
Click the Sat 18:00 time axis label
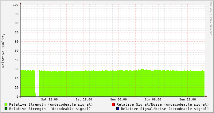[x=84, y=100]
